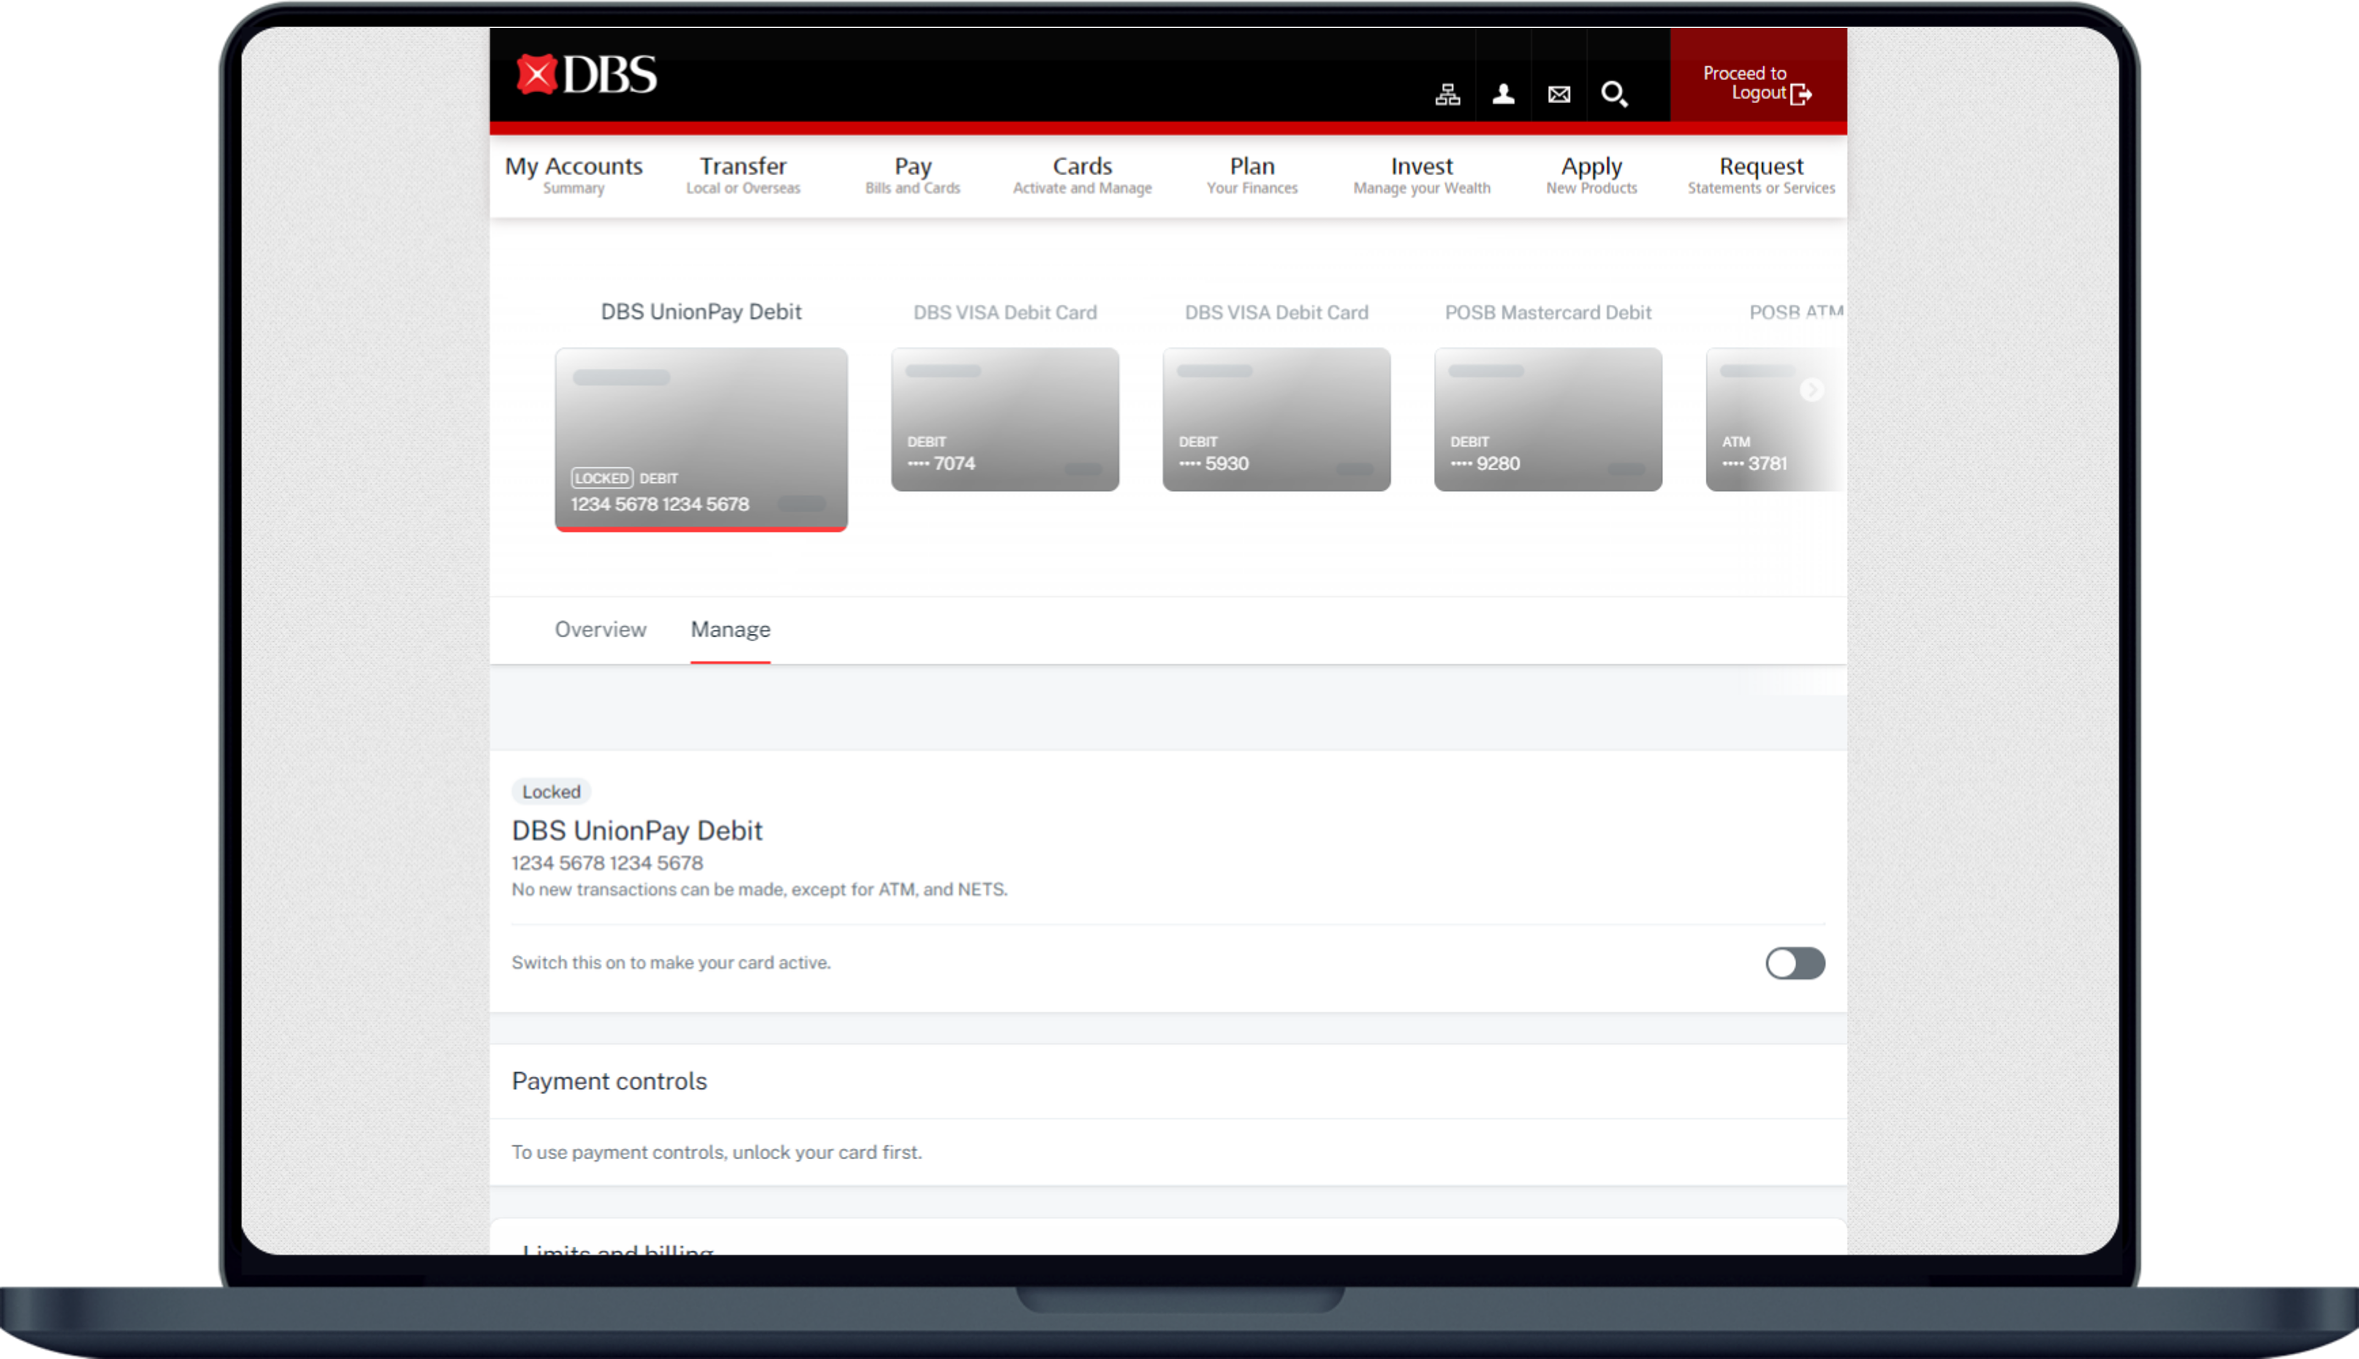Viewport: 2359px width, 1359px height.
Task: Click card number 1234 5678 1234 5678 text
Action: coord(607,863)
